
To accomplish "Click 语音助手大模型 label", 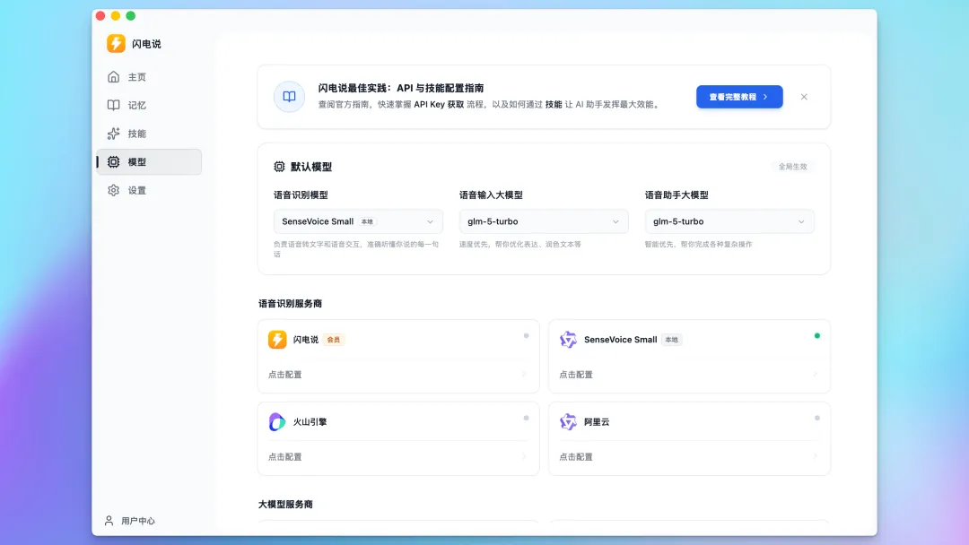I will tap(677, 195).
